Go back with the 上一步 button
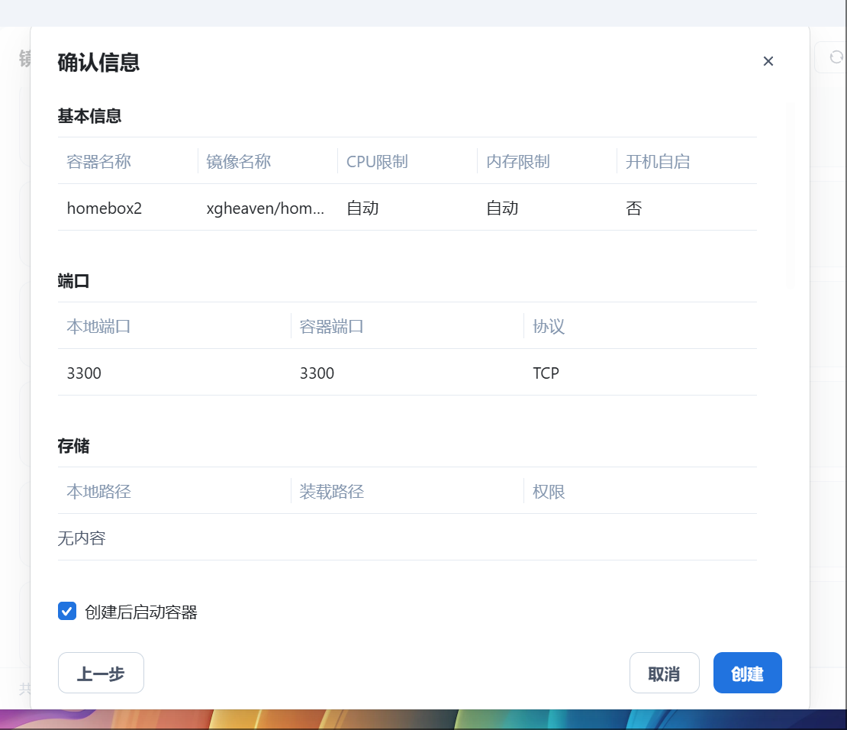Image resolution: width=847 pixels, height=730 pixels. pyautogui.click(x=101, y=673)
